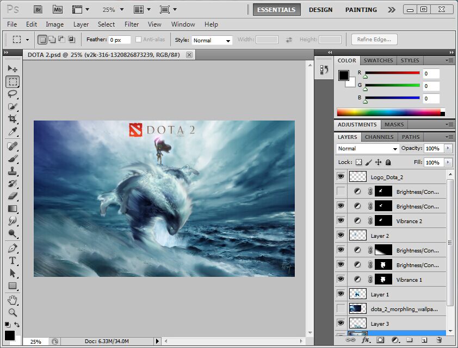Image resolution: width=458 pixels, height=348 pixels.
Task: Select the Quick Selection tool
Action: [13, 106]
